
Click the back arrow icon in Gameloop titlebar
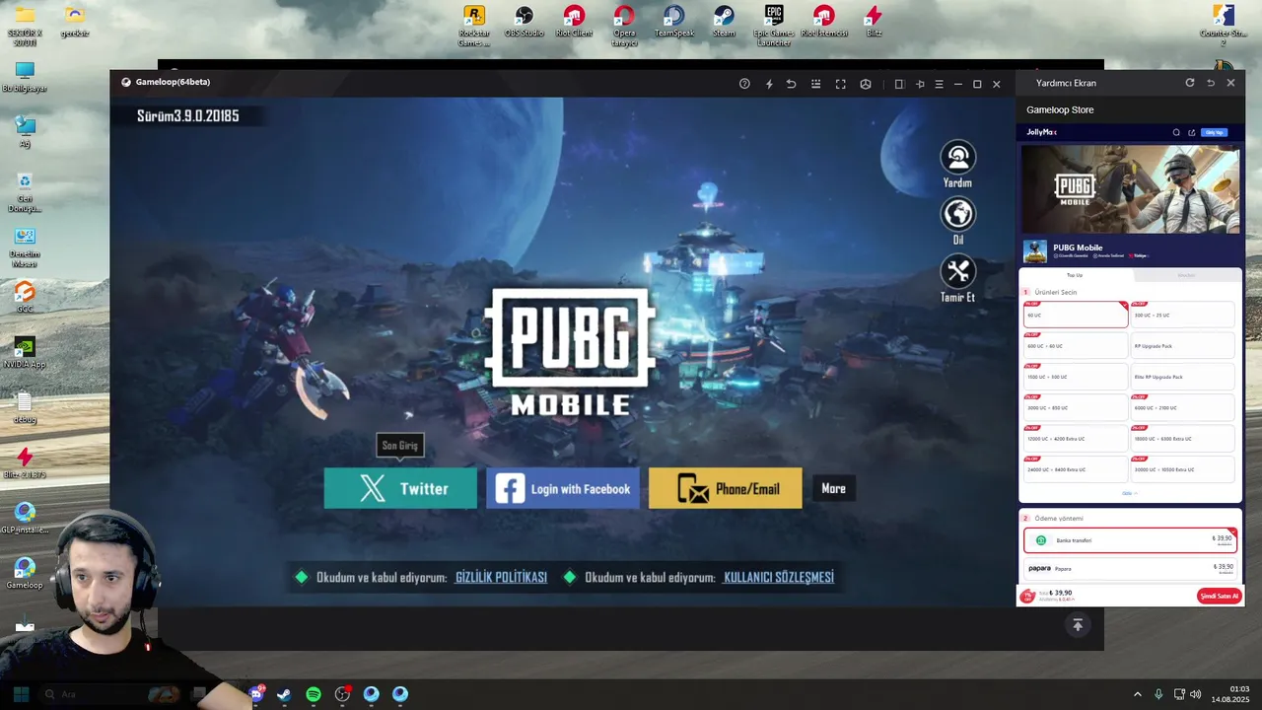click(791, 84)
